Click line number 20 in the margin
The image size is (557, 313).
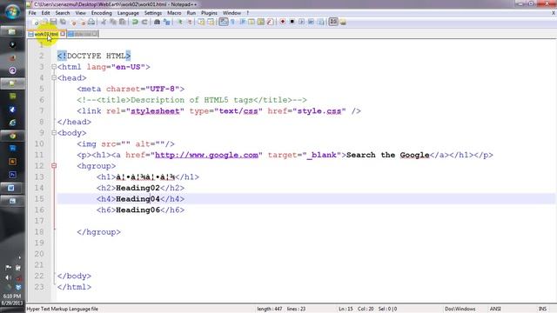point(39,254)
